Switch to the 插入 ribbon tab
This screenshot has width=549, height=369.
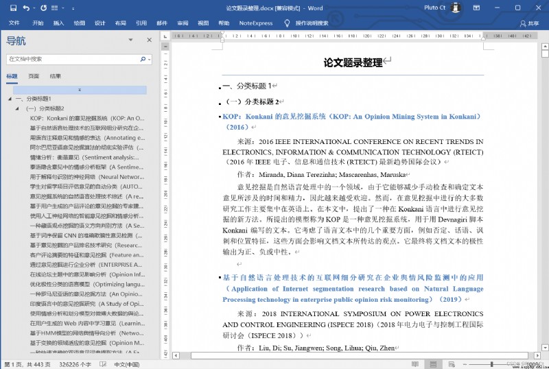click(x=58, y=23)
